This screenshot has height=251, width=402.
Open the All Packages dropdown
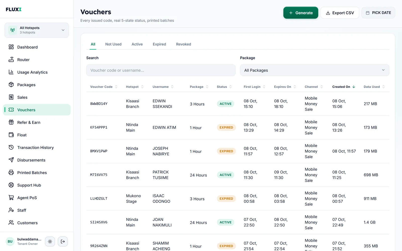coord(315,70)
